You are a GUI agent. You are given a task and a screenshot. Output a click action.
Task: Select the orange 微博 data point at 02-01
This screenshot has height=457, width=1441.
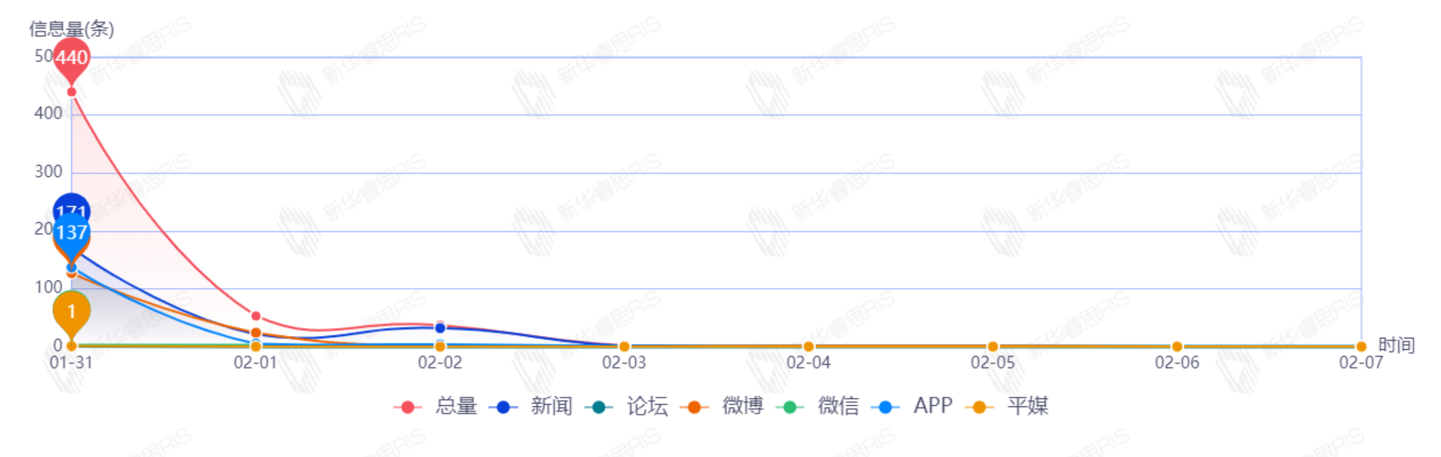click(256, 333)
